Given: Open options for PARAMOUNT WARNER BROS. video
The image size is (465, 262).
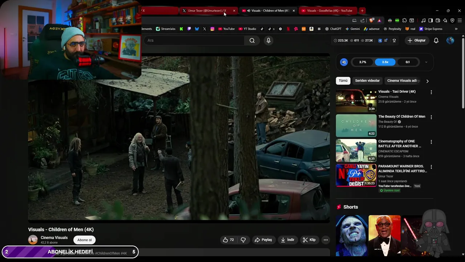Looking at the screenshot, I should point(431,167).
